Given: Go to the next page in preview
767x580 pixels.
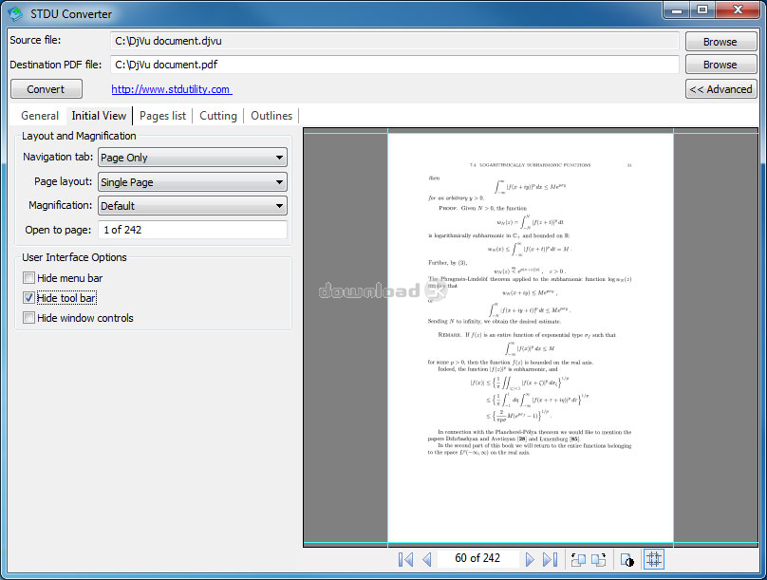Looking at the screenshot, I should 530,559.
